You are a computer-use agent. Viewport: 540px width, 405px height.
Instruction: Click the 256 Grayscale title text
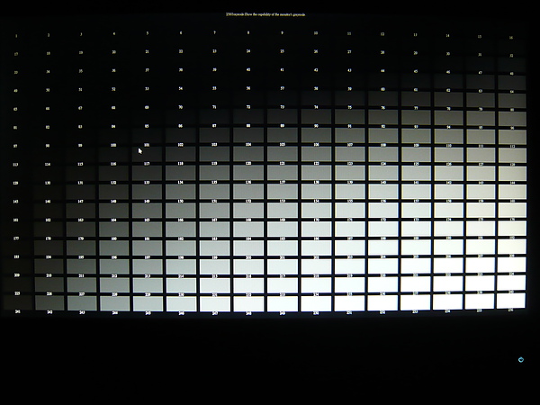pyautogui.click(x=265, y=14)
